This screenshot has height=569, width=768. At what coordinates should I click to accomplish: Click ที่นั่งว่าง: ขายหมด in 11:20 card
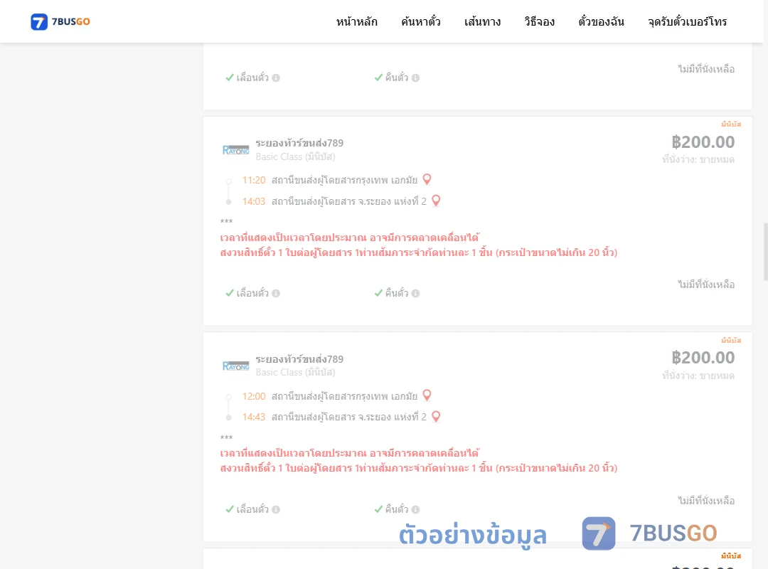coord(698,159)
